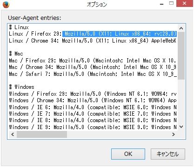Screen dimensions: 194x167
Task: Click the オプション window title text
Action: [97, 4]
